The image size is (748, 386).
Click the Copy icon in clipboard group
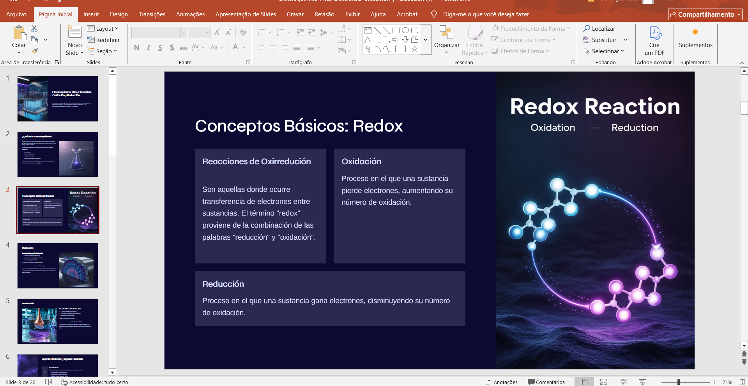coord(35,40)
